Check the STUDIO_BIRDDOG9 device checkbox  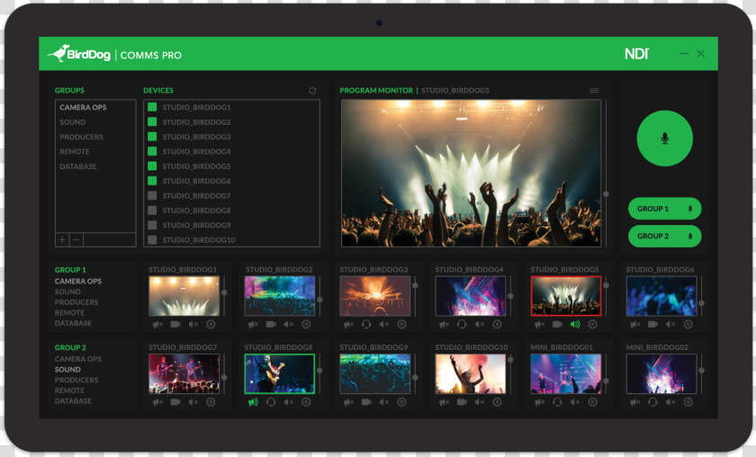(x=152, y=225)
